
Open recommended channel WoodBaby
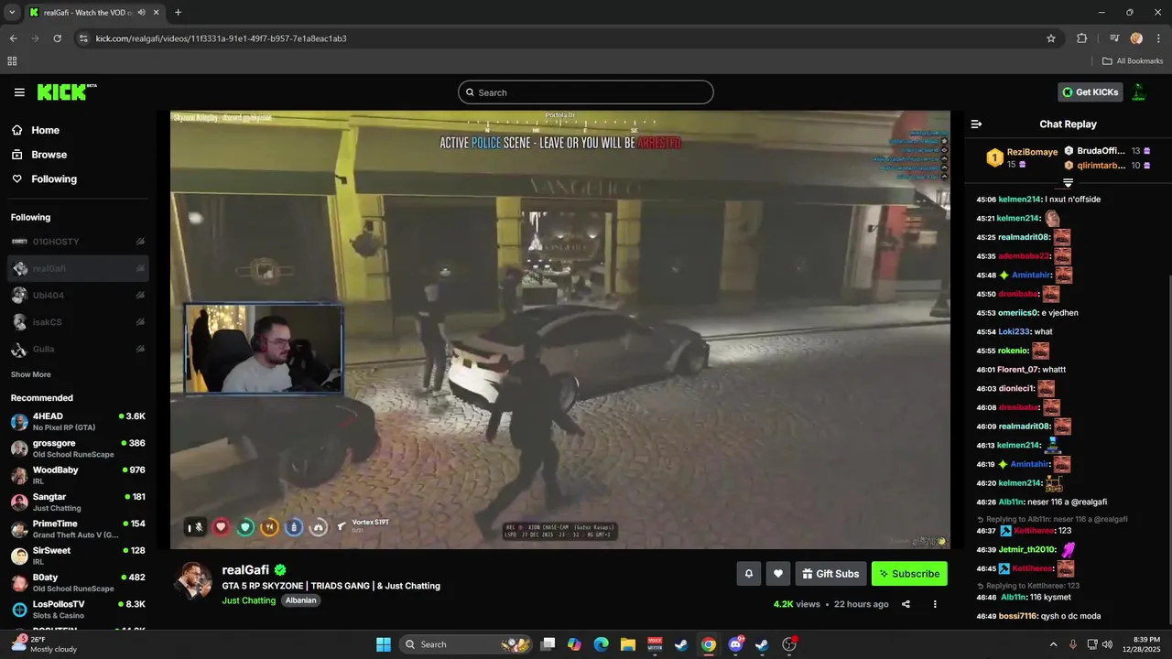pyautogui.click(x=78, y=475)
